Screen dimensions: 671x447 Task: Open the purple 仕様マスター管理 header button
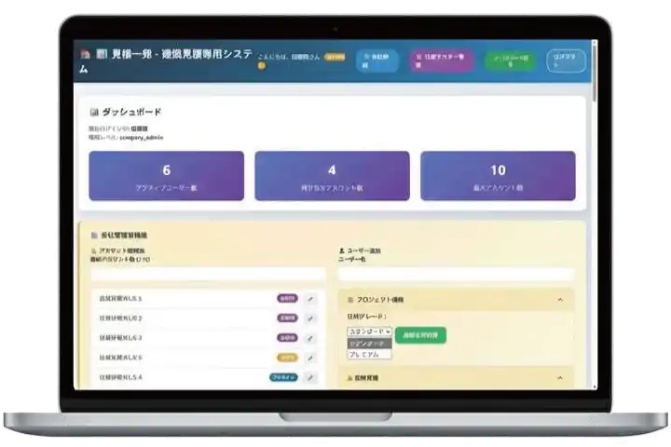pyautogui.click(x=441, y=61)
